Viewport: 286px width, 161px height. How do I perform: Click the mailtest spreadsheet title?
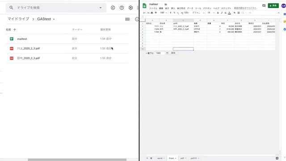[153, 4]
